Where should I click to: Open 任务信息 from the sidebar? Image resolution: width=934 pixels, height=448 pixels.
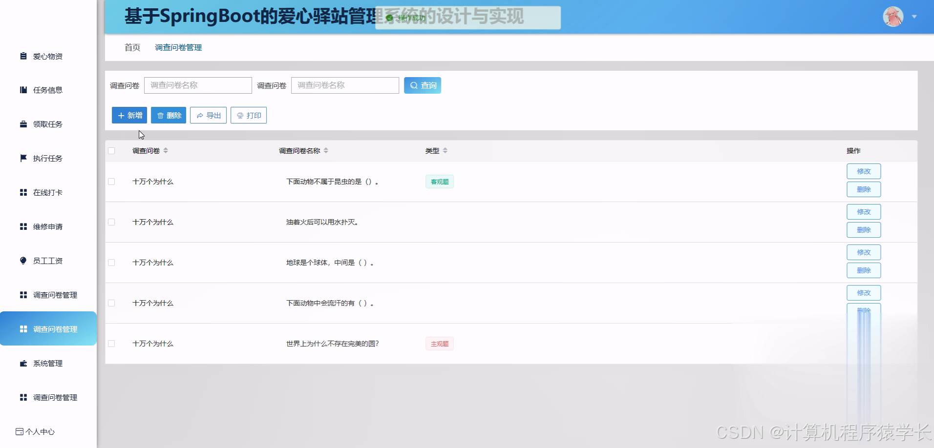[x=22, y=90]
